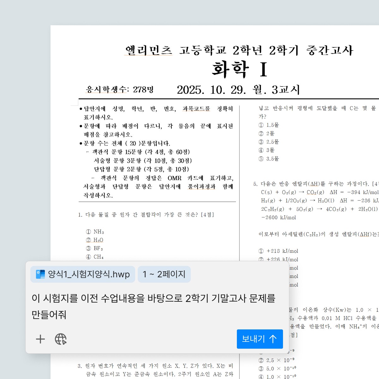Image resolution: width=379 pixels, height=379 pixels.
Task: Click the equation H₂(g) + 1/2O₂(g) → H₂O(l)
Action: [x=298, y=201]
